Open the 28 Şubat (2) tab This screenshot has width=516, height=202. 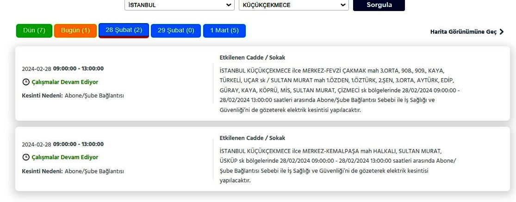pos(124,30)
